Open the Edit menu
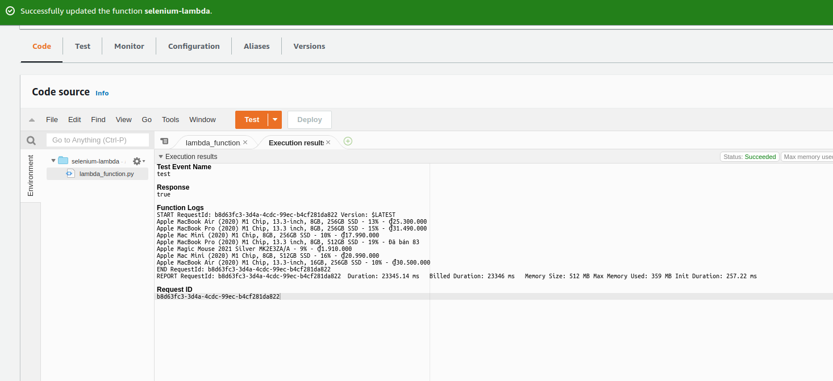 coord(74,120)
